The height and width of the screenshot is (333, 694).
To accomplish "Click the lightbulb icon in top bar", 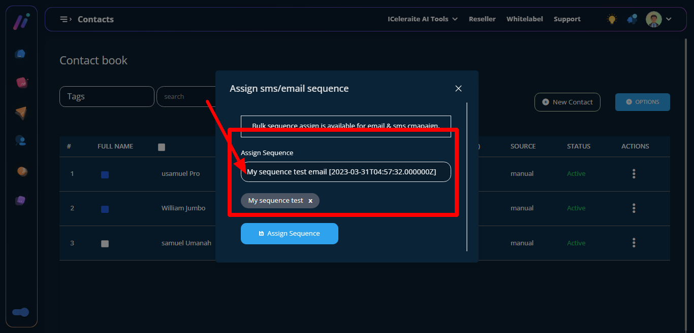I will [x=612, y=19].
